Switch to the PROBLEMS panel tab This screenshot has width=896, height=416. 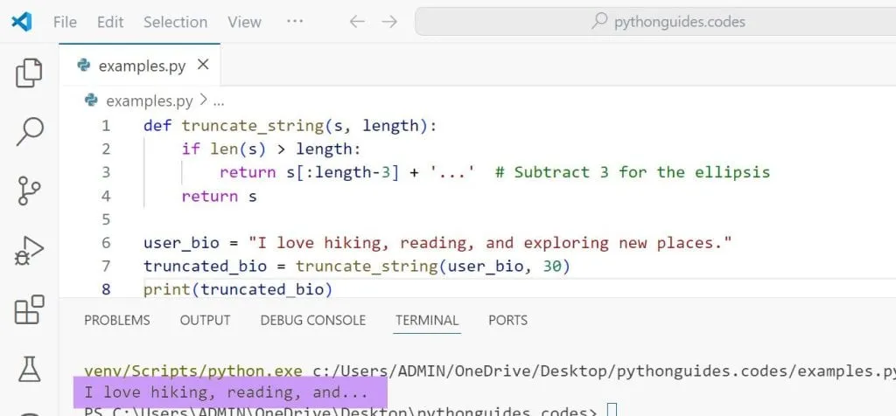tap(116, 320)
